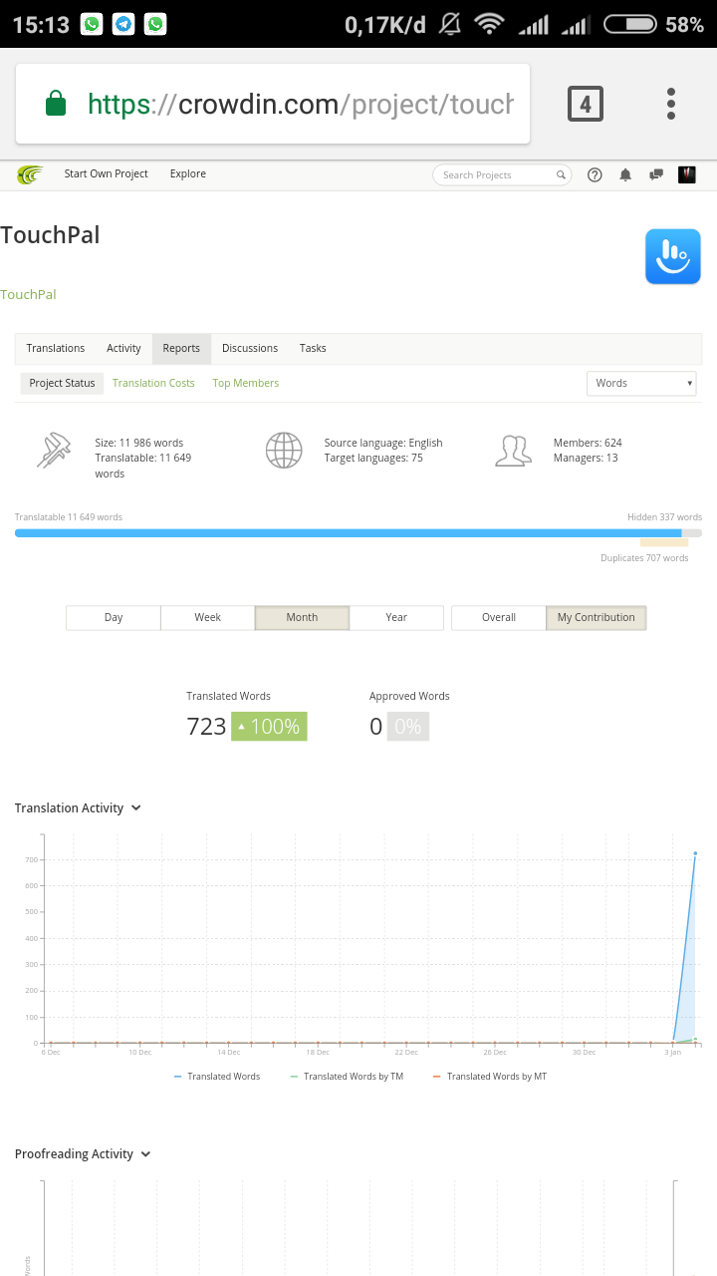Switch to the Discussions tab
The height and width of the screenshot is (1276, 717).
250,348
